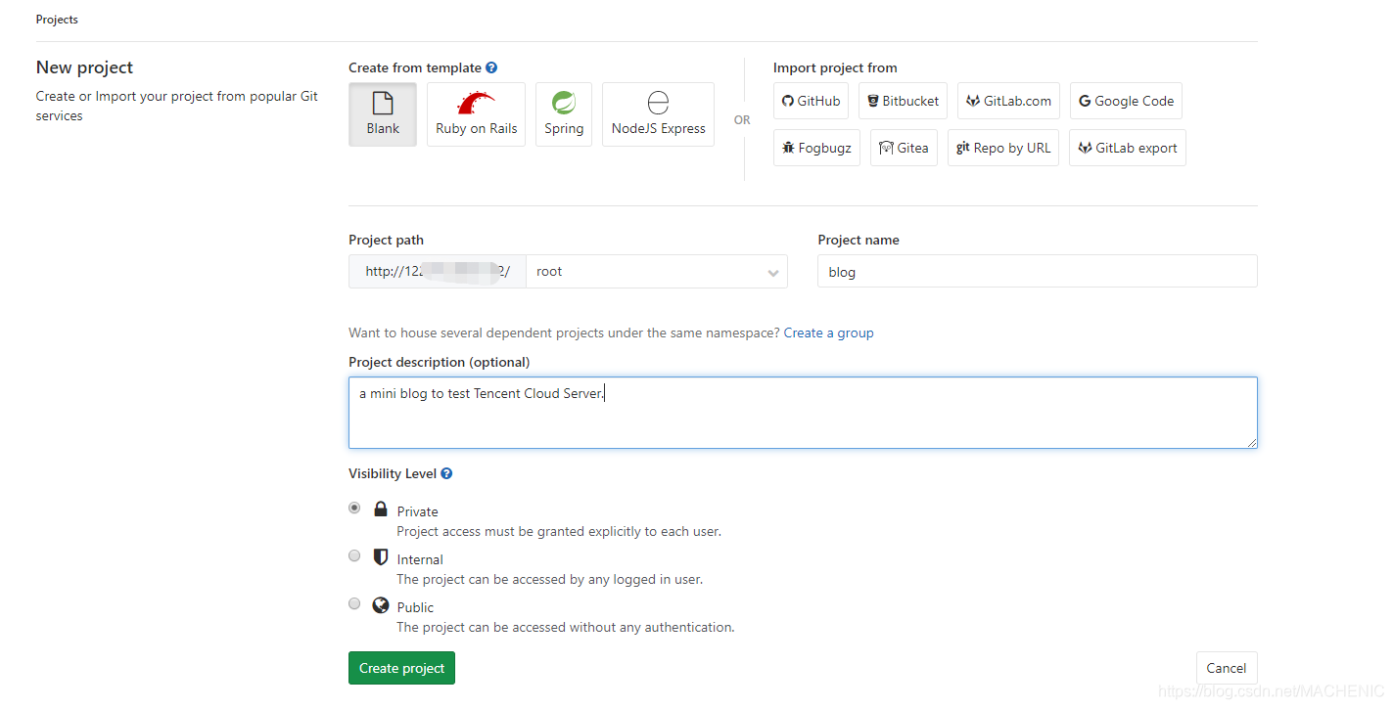
Task: Focus the Project name field containing blog
Action: [1038, 272]
